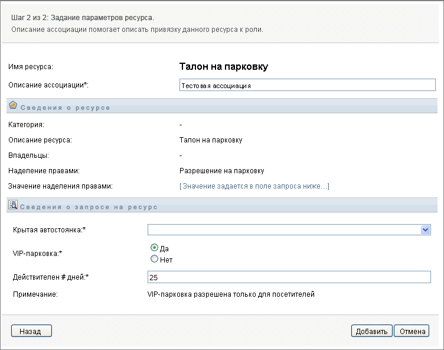Click the Примечание note text about посетителей
The height and width of the screenshot is (350, 444).
(230, 294)
